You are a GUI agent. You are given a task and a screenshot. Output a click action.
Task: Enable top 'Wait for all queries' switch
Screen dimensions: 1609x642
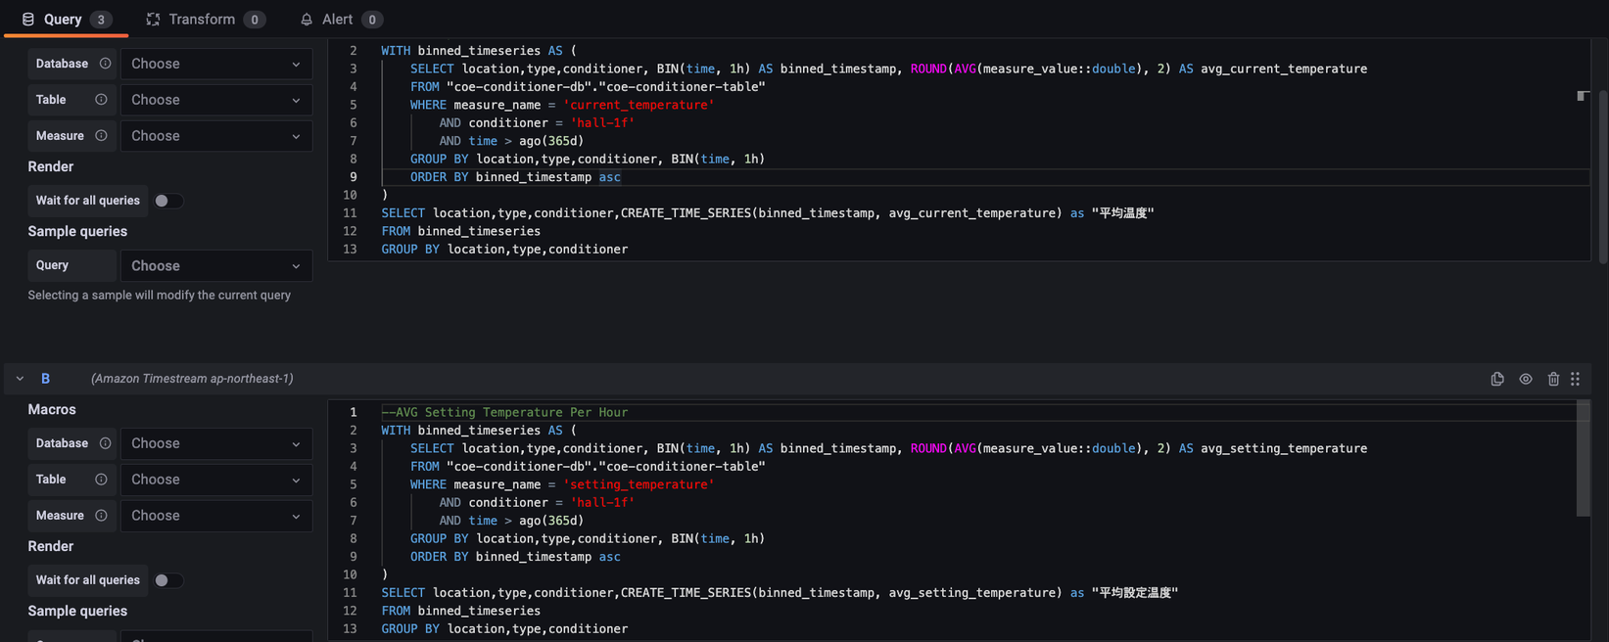(167, 201)
